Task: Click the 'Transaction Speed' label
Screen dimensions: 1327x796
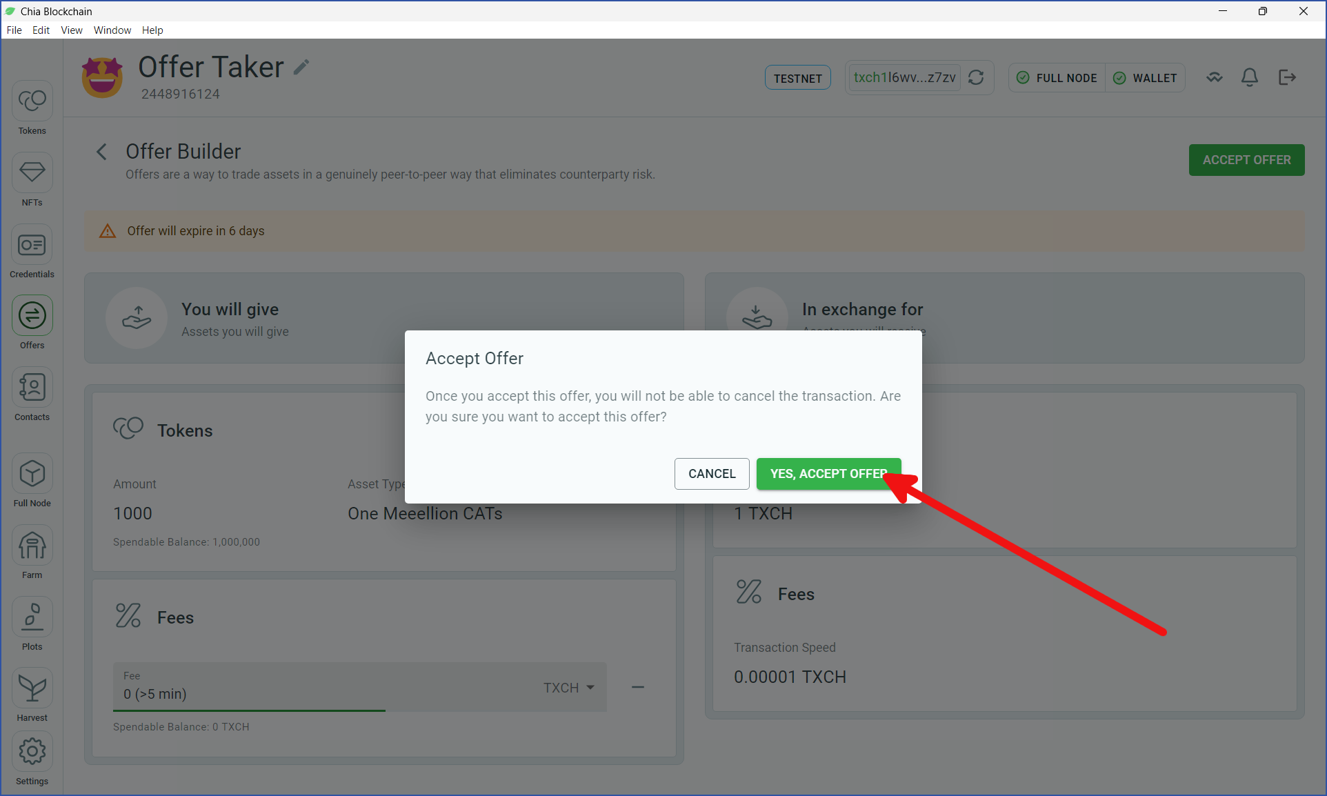Action: (784, 648)
